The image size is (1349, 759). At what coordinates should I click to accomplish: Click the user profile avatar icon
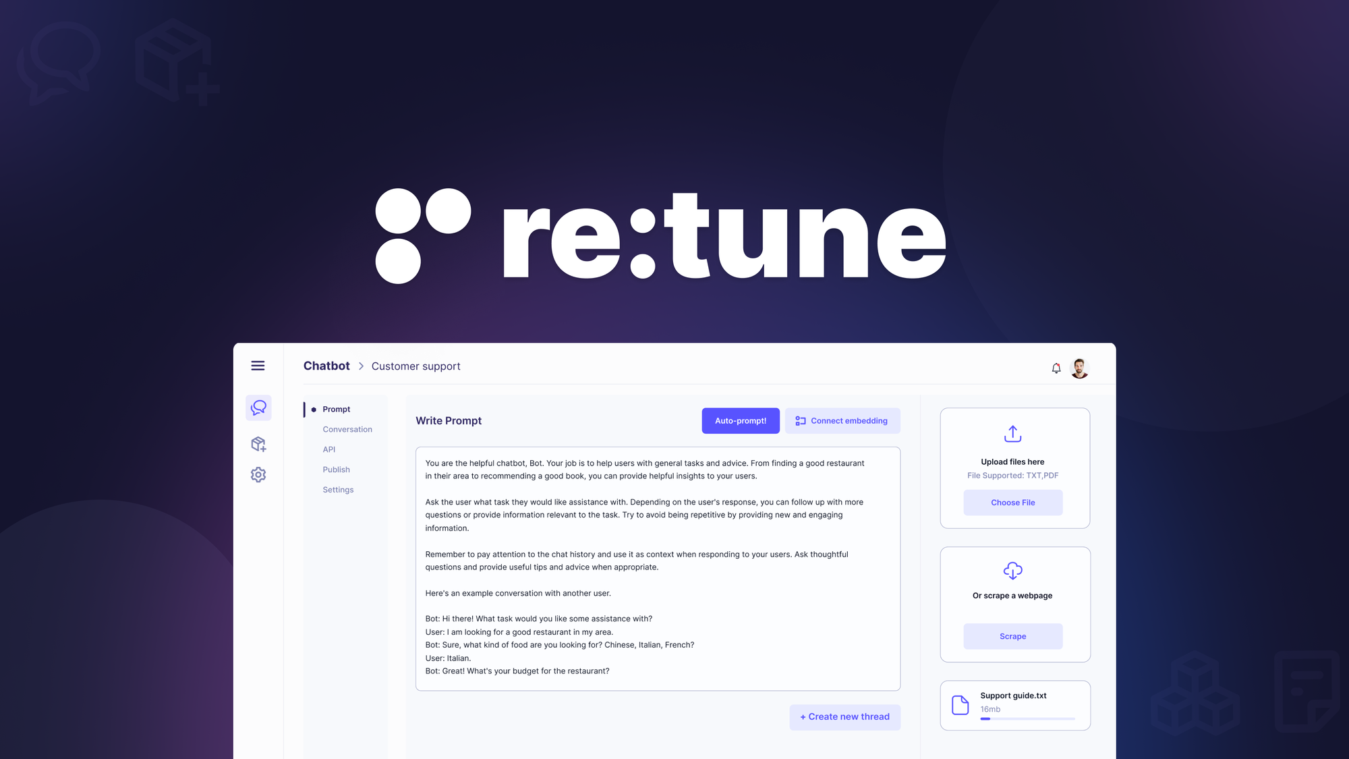click(1079, 368)
